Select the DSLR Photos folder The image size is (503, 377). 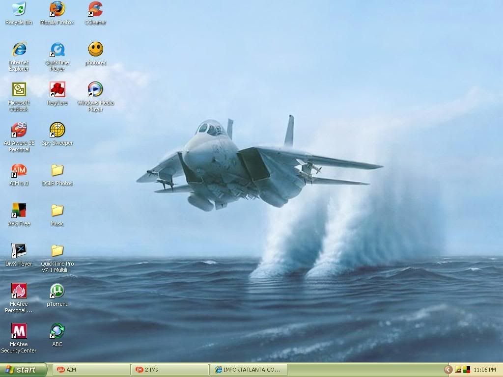(x=57, y=170)
